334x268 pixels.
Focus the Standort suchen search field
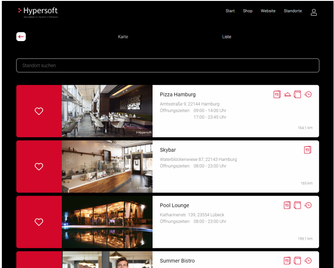pos(168,65)
